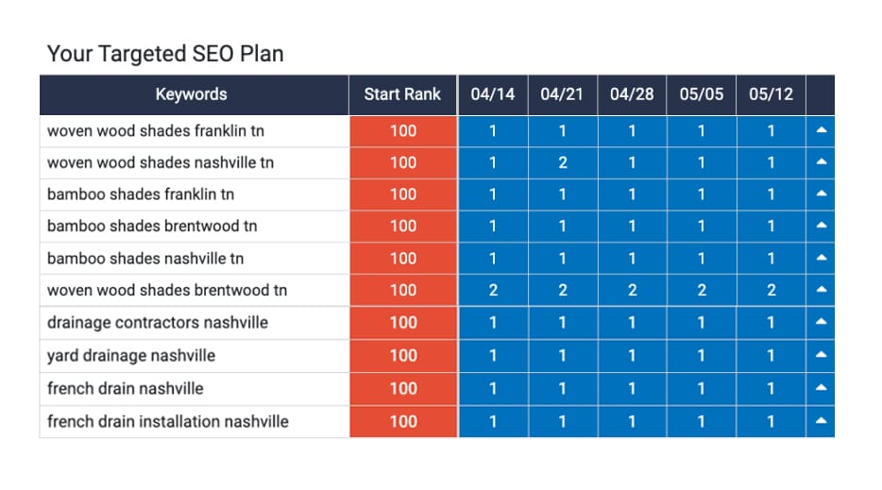The width and height of the screenshot is (882, 490).
Task: Click up arrow in french drain nashville row
Action: pos(821,388)
